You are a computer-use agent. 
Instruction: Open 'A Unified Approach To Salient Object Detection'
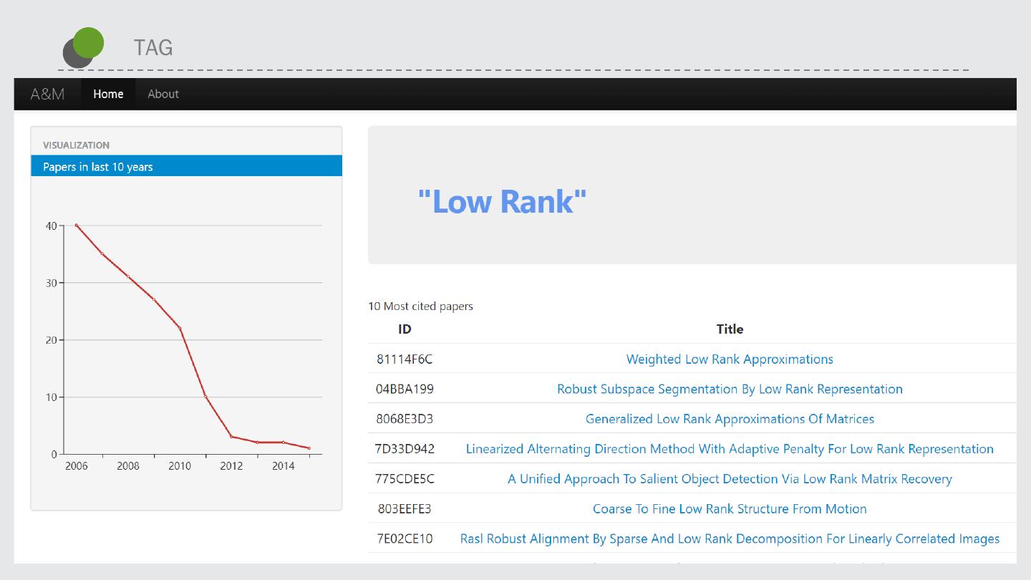pyautogui.click(x=729, y=479)
